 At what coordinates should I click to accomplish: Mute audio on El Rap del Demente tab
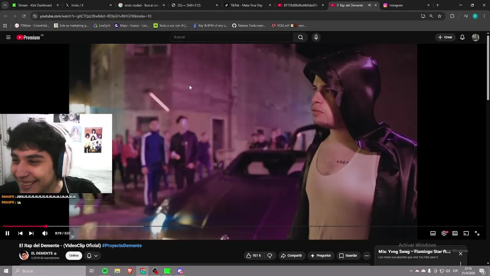tap(369, 5)
